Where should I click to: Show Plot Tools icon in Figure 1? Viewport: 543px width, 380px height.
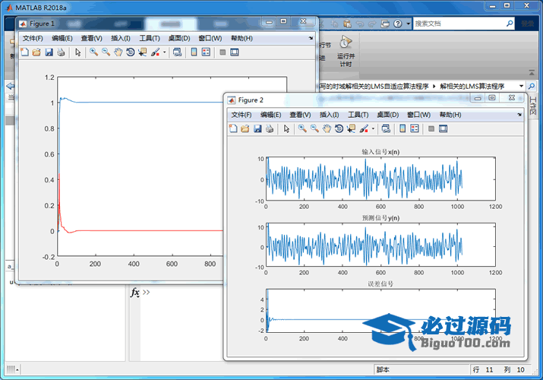pos(235,52)
